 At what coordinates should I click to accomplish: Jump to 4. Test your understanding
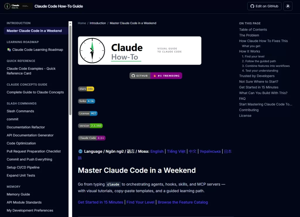click(260, 71)
